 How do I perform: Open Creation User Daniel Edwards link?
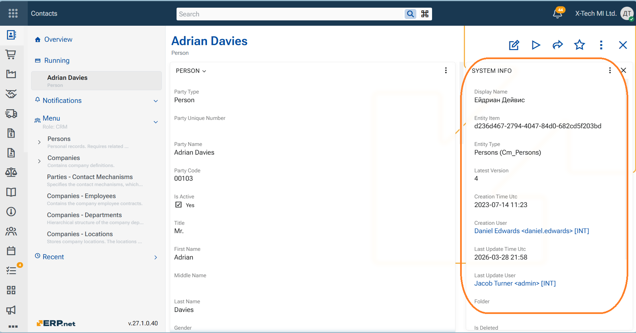pos(532,231)
